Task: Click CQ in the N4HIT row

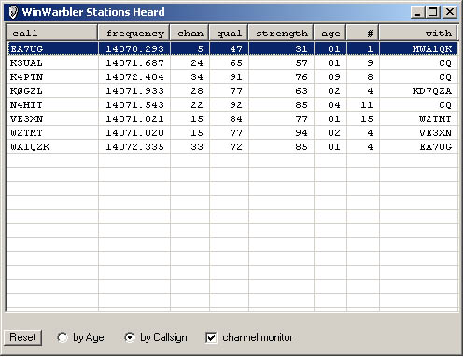Action: [x=445, y=105]
